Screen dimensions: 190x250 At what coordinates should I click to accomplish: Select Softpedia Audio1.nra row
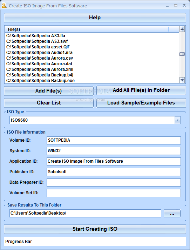click(x=92, y=53)
